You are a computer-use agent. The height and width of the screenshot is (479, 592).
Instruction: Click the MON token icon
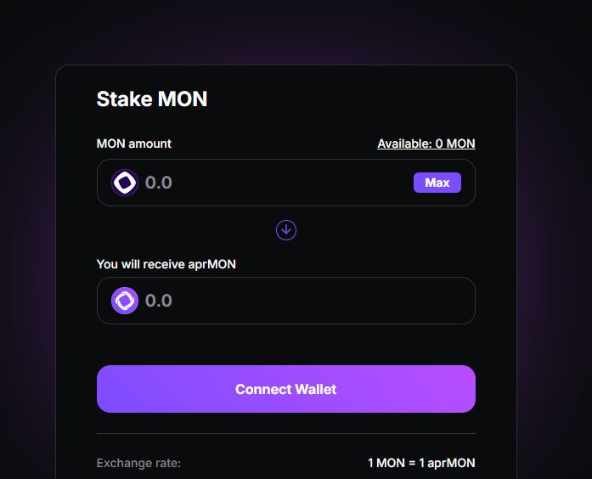click(x=125, y=183)
